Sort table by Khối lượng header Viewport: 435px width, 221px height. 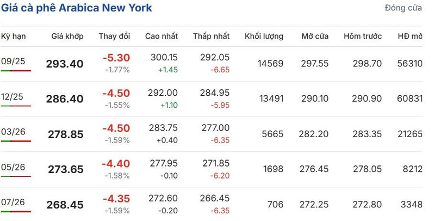tap(264, 36)
